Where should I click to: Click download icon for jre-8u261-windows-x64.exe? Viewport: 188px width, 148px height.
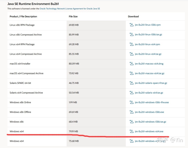132,131
